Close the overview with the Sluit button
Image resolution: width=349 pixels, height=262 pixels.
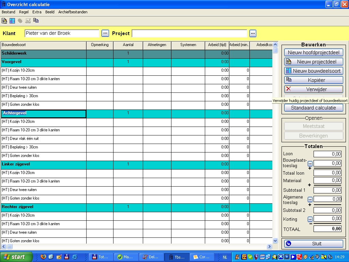click(314, 244)
